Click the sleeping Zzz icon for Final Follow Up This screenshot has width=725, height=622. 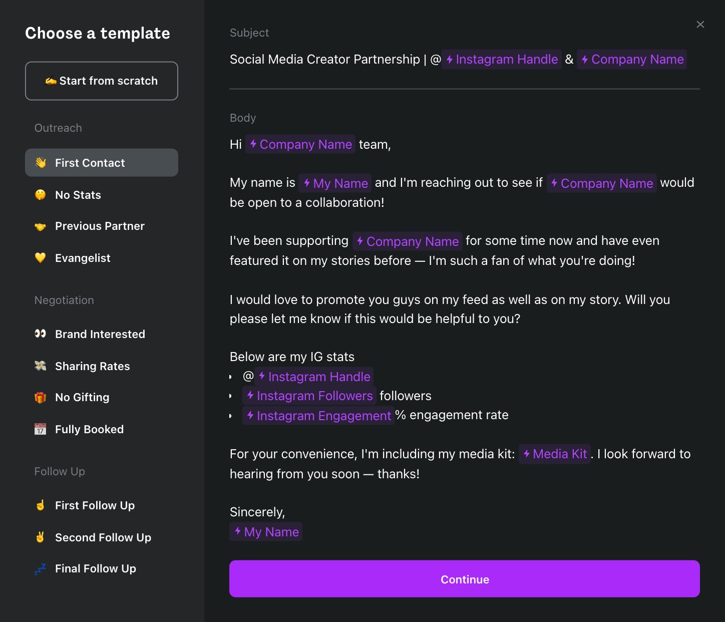click(x=41, y=569)
